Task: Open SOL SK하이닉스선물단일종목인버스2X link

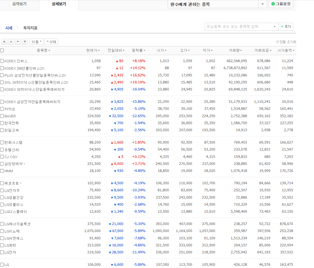Action: pos(36,82)
